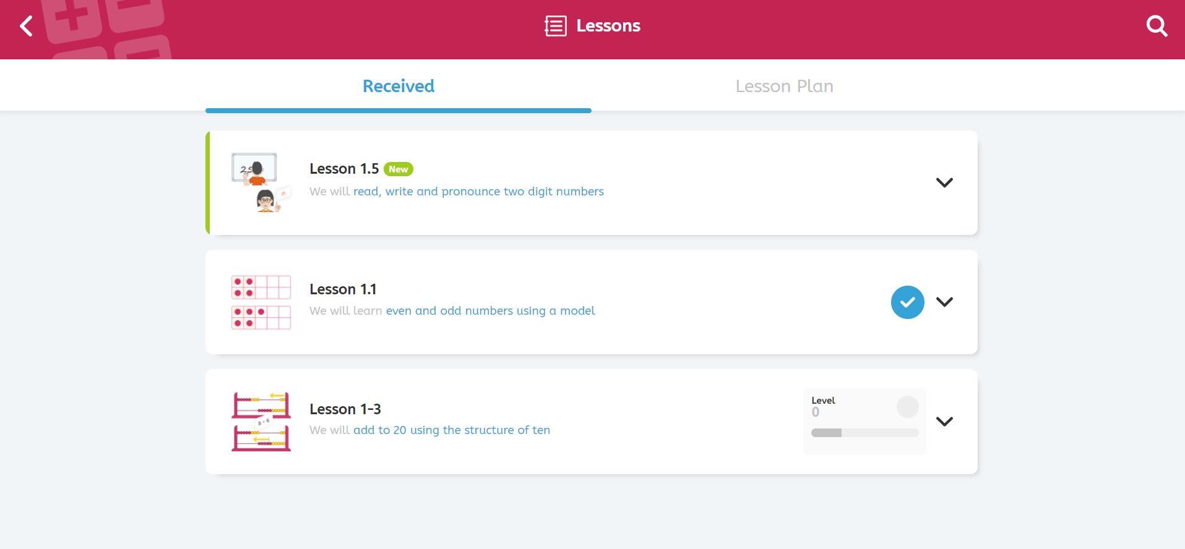The height and width of the screenshot is (549, 1185).
Task: Click the Lessons list icon in header
Action: coord(555,26)
